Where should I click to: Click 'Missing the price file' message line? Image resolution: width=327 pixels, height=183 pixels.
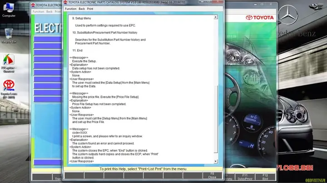coord(105,97)
